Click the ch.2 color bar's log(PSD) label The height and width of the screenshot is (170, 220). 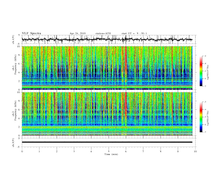coord(208,118)
